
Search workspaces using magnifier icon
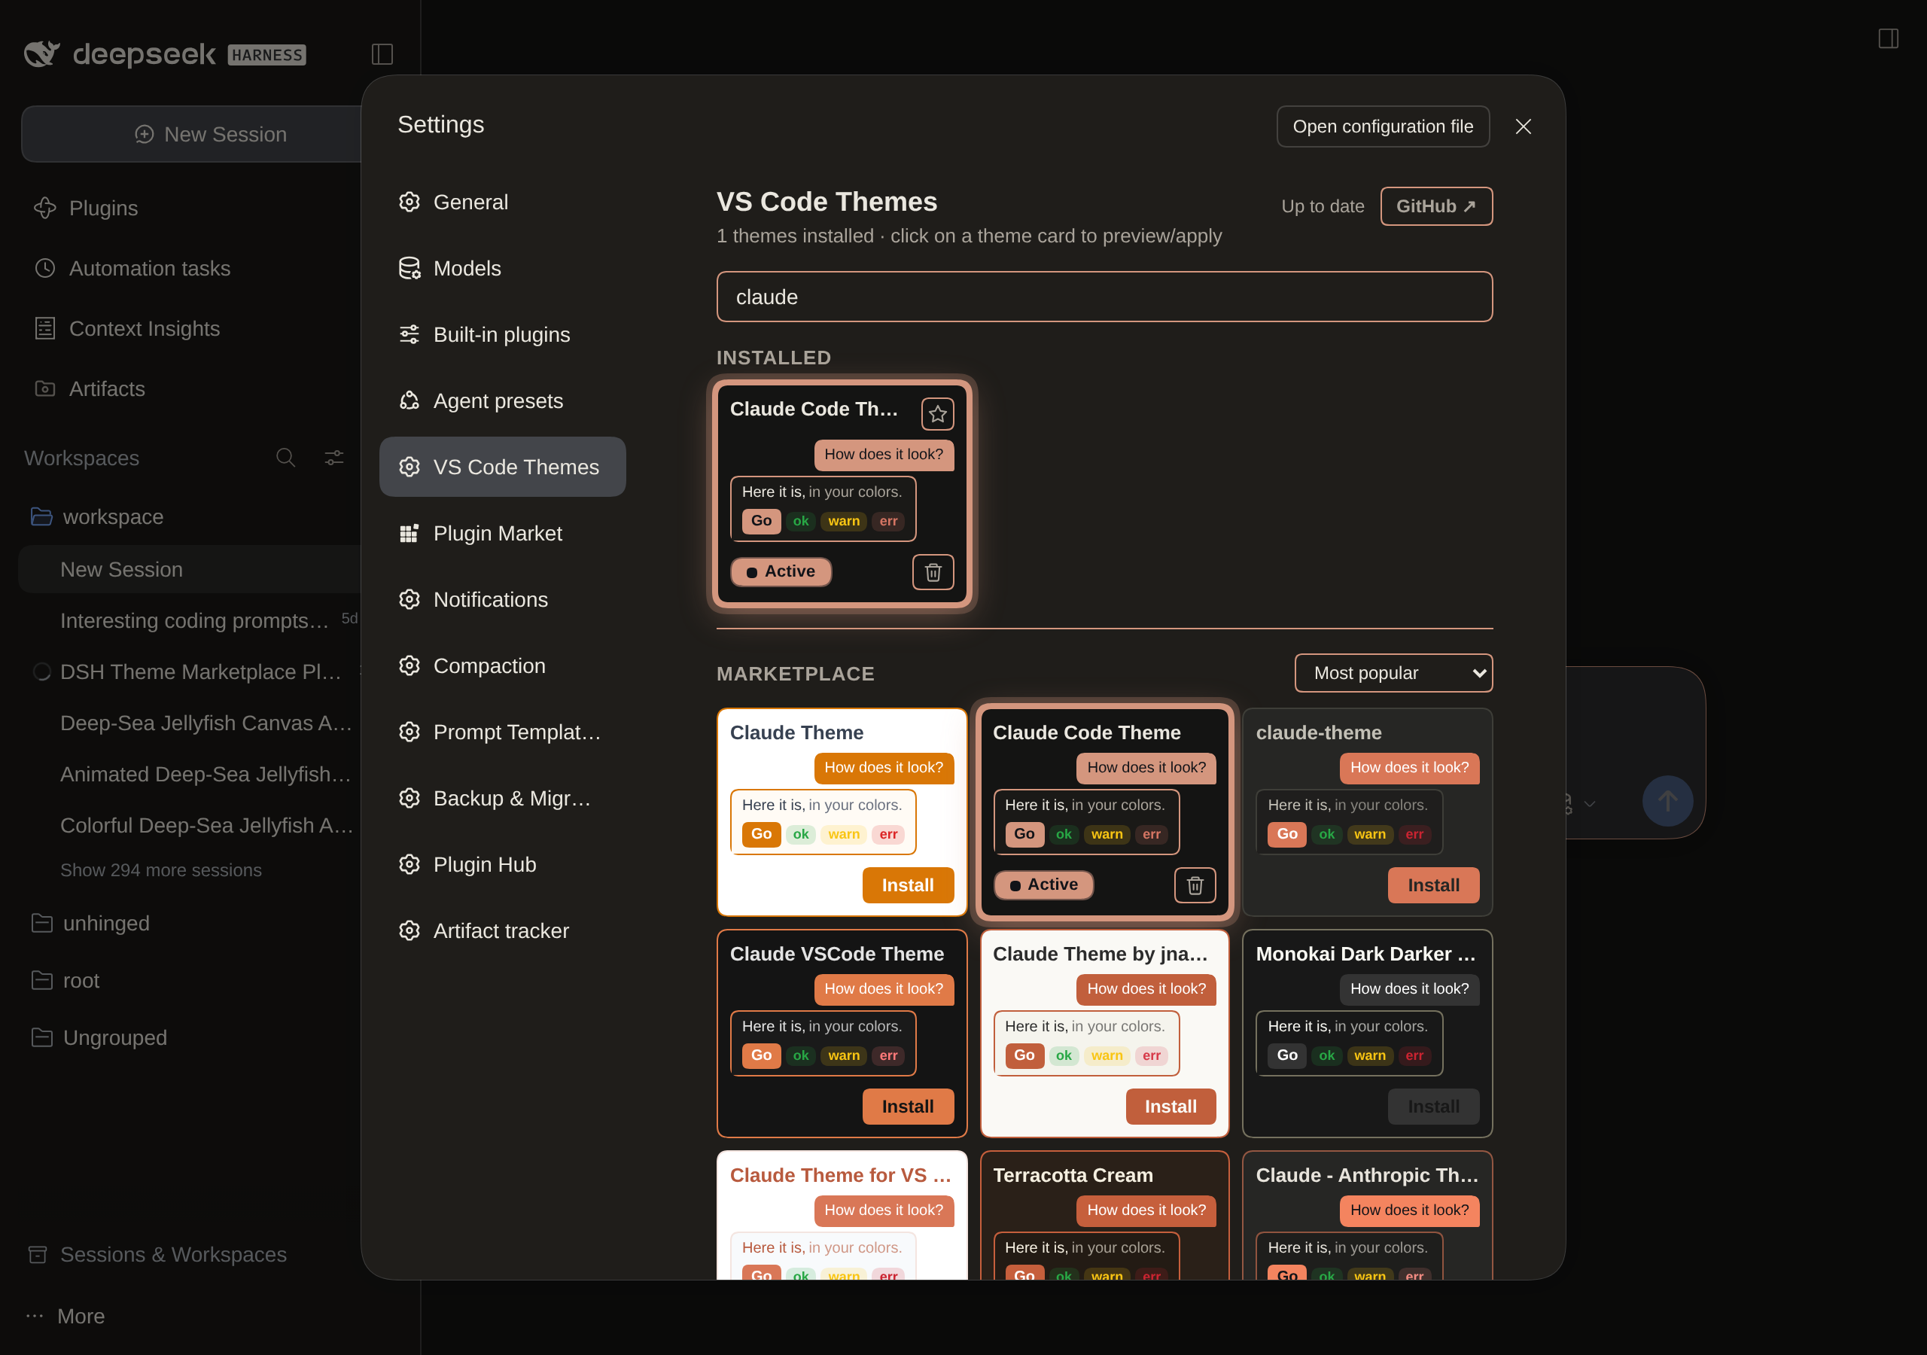(285, 458)
